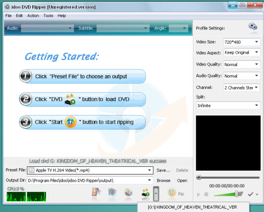Screen dimensions: 264x212
Task: Click the film clip trim icon
Action: [96, 193]
